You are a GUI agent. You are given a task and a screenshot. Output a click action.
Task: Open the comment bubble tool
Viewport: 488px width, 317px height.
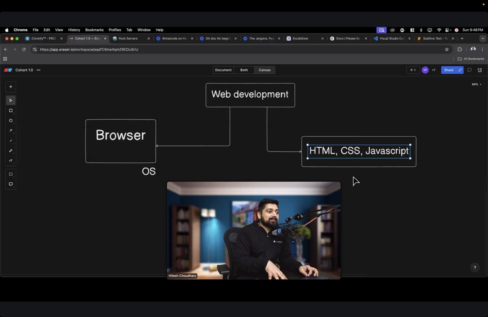11,184
